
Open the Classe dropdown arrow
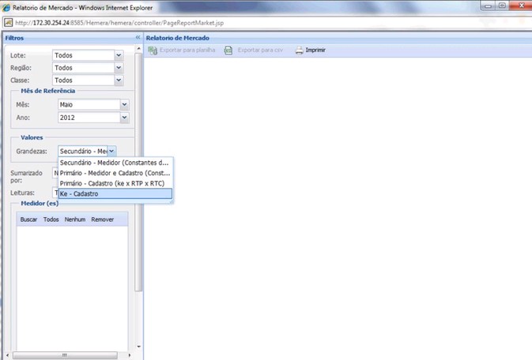point(119,81)
